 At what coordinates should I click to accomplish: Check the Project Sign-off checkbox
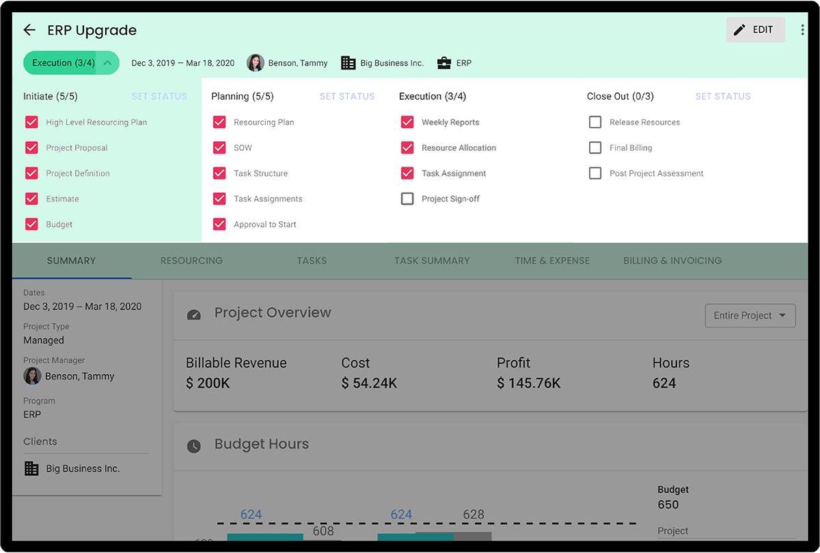click(407, 198)
